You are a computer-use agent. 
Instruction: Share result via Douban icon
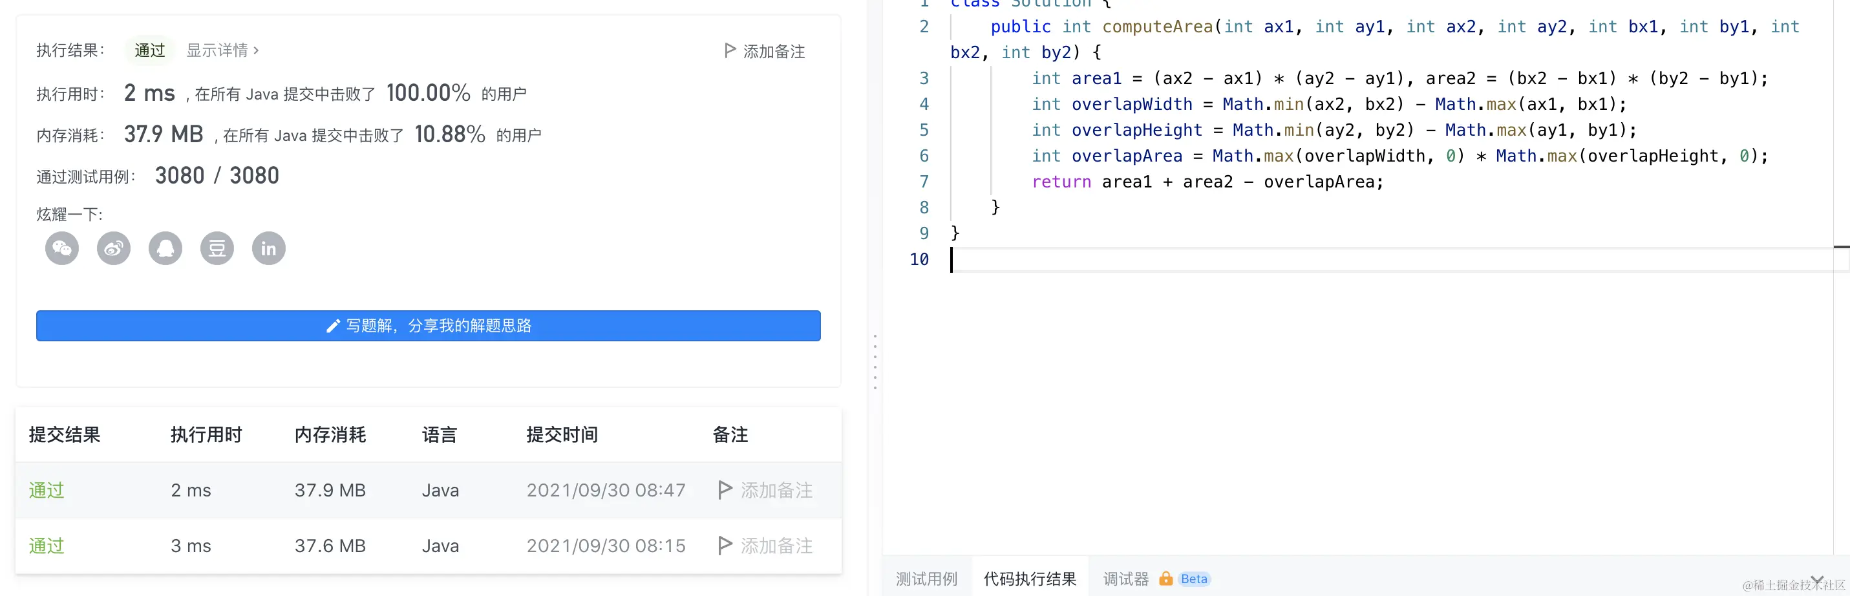click(217, 248)
